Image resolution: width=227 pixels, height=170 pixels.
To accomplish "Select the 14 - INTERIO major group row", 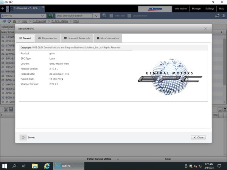I will click(x=8, y=102).
